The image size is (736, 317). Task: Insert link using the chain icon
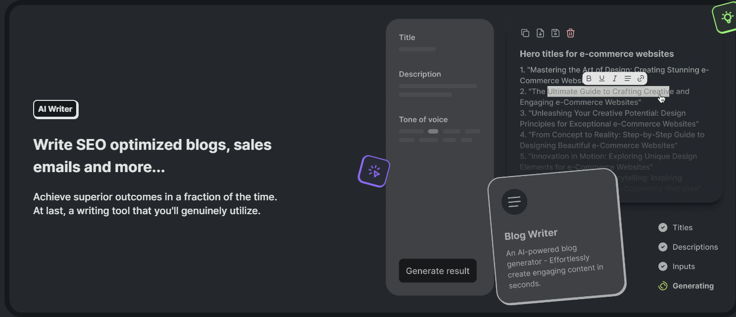641,79
